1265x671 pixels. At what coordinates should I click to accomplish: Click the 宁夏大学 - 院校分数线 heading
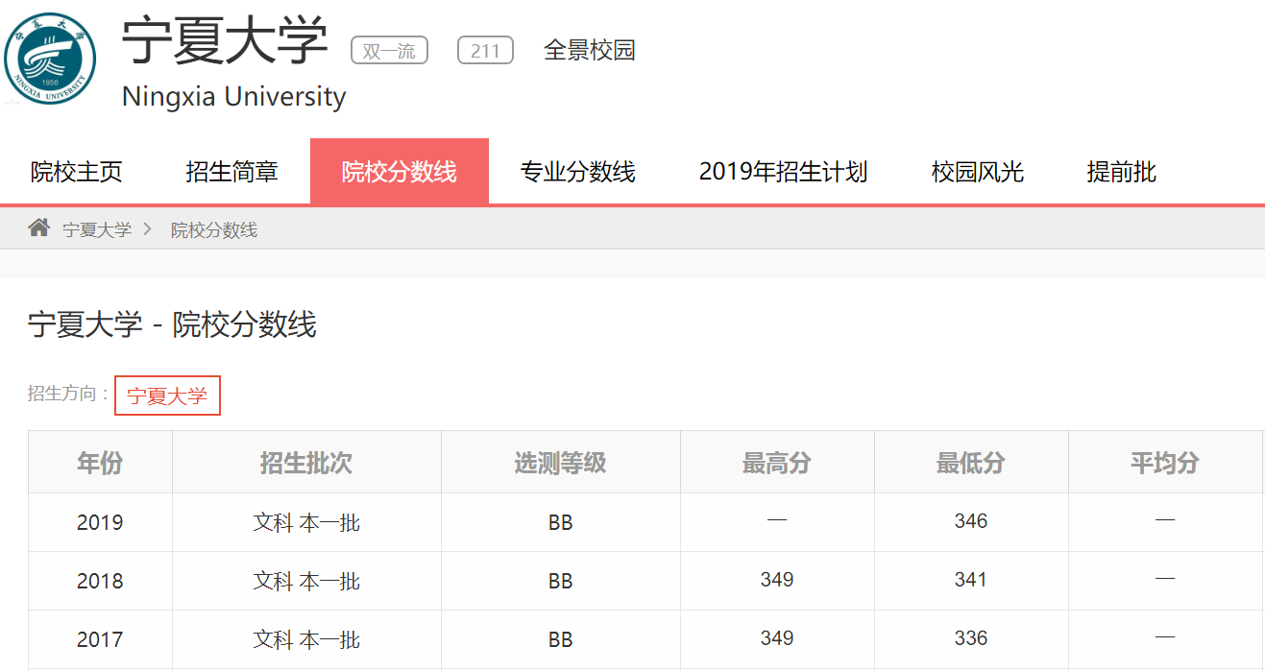(172, 325)
